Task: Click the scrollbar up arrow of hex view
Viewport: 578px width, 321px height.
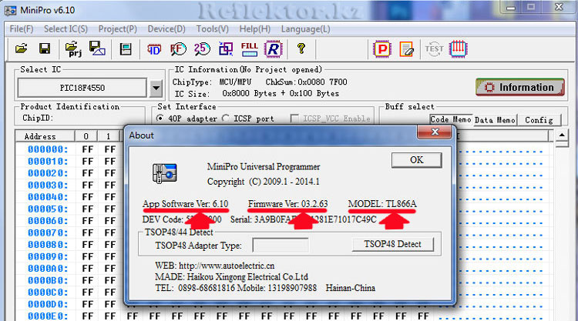Action: click(x=562, y=135)
